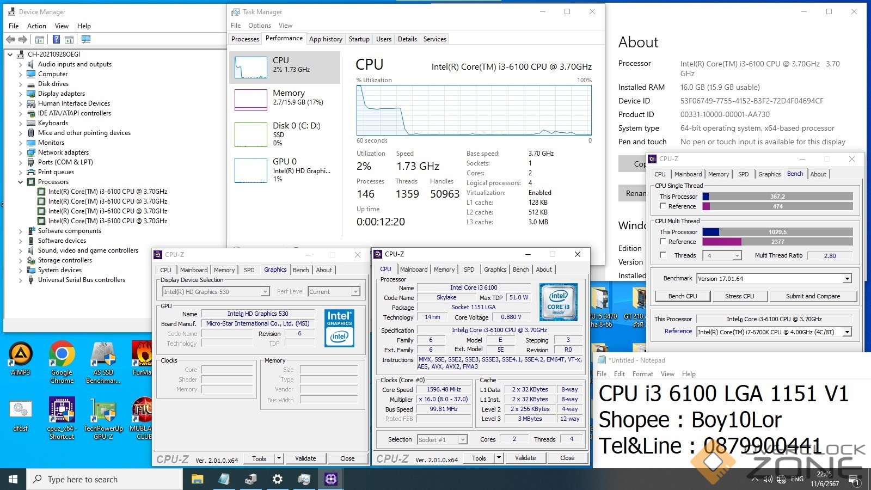Toggle the Threads checkbox in Bench

point(663,255)
